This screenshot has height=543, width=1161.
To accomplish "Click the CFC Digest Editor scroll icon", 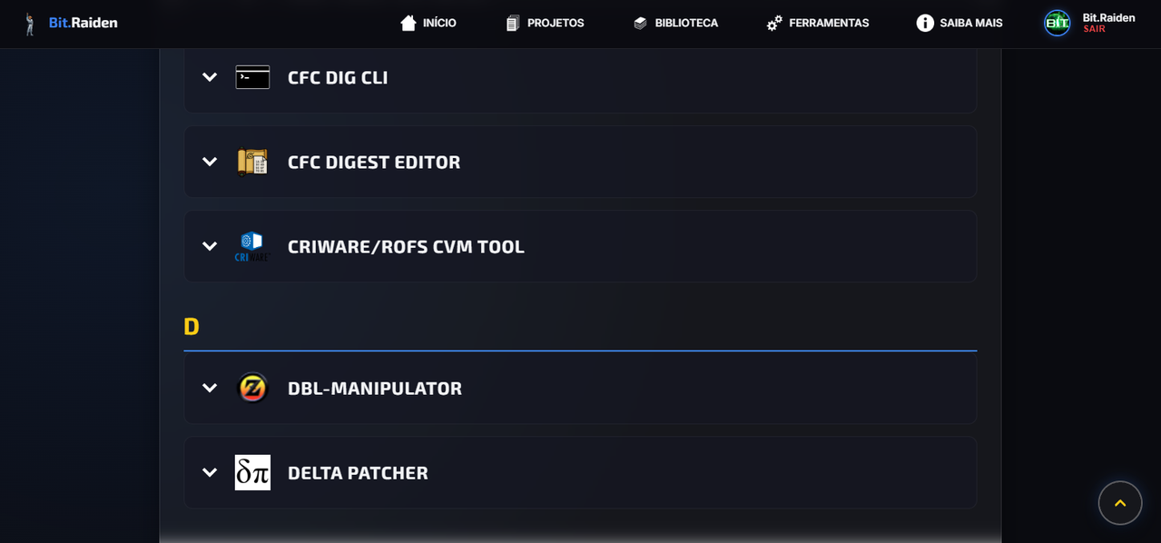I will [252, 162].
